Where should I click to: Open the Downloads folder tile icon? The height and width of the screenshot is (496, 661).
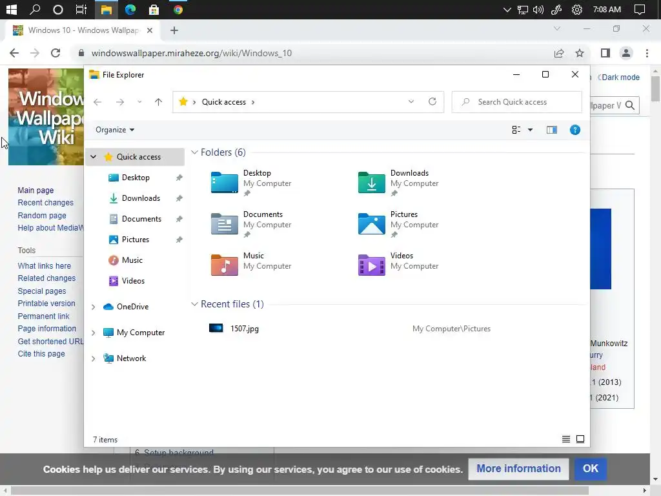tap(371, 183)
